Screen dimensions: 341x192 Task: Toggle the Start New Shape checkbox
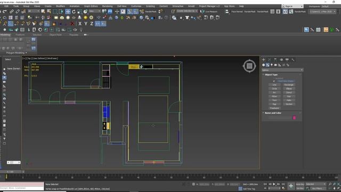click(274, 81)
